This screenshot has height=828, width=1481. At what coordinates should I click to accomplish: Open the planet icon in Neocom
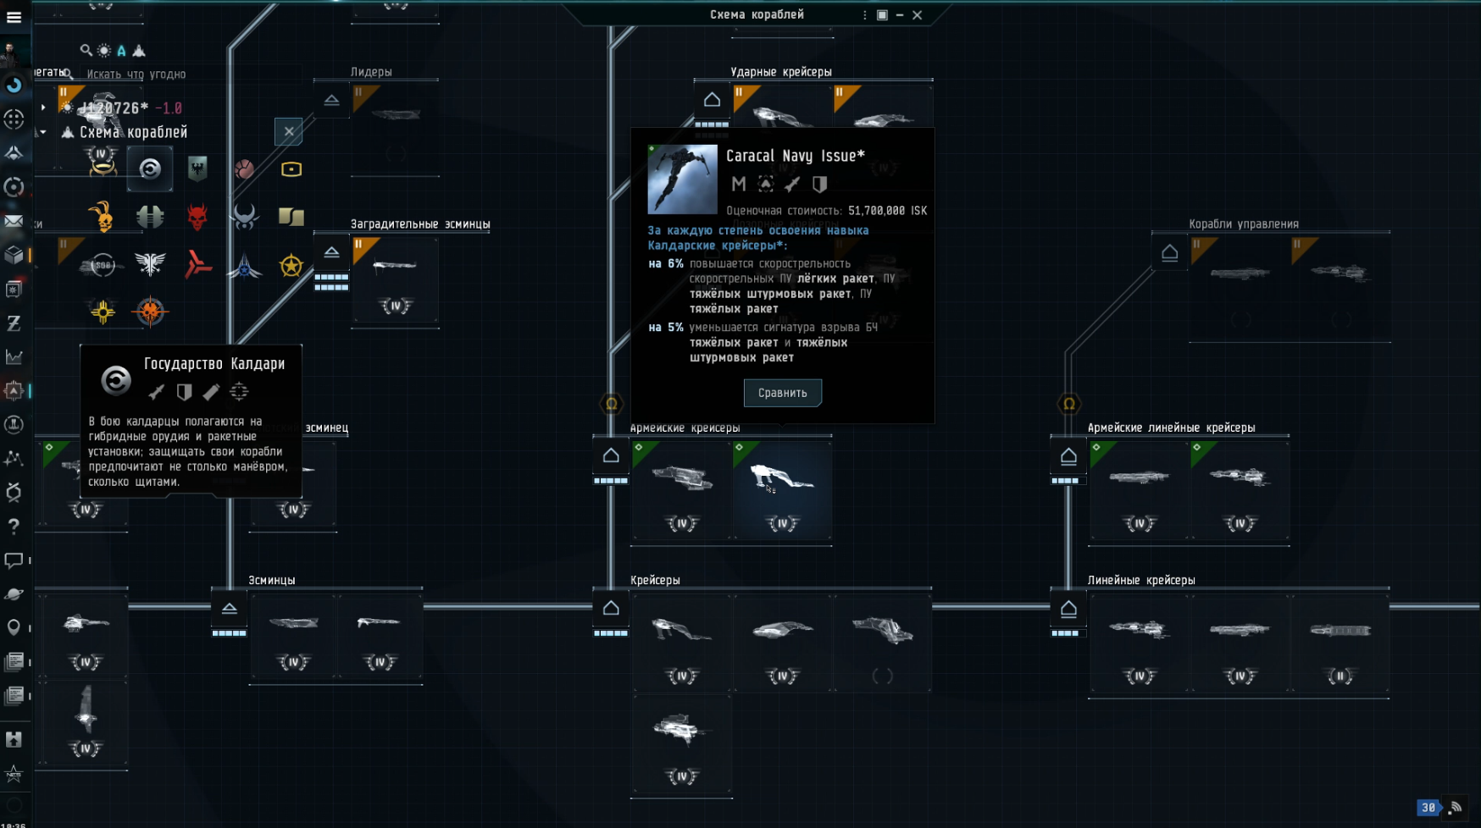pyautogui.click(x=14, y=594)
